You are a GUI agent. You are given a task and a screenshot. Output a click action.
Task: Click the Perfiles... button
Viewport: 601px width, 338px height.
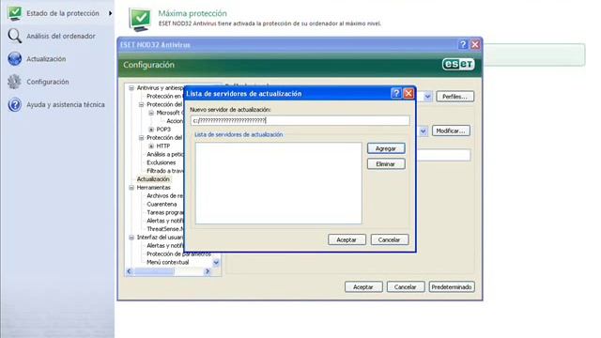[455, 97]
